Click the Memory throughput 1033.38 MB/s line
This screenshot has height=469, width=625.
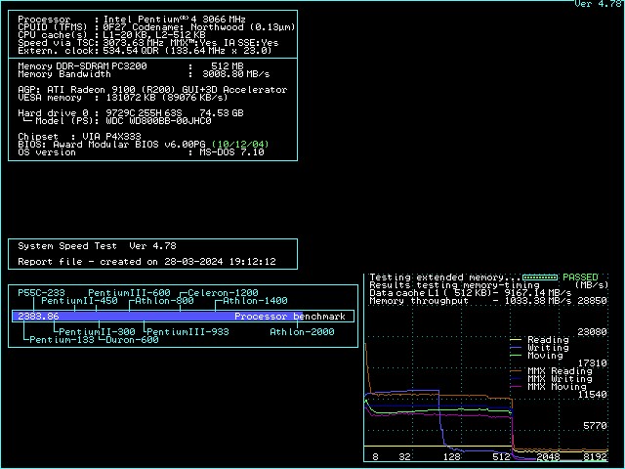[x=471, y=301]
